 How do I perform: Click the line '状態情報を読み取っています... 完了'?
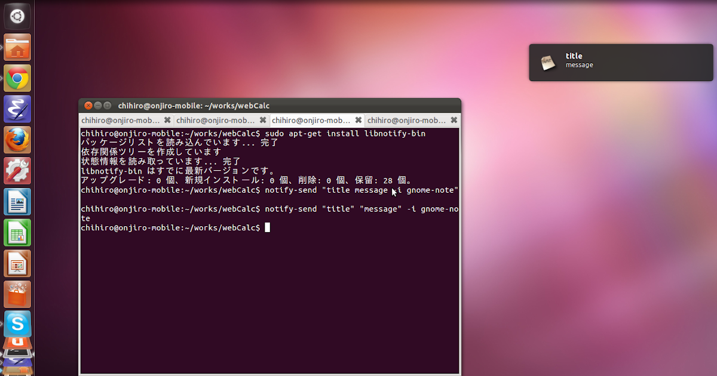[x=161, y=162]
